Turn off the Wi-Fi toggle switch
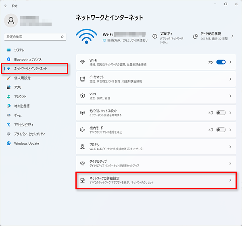The image size is (242, 226). (x=221, y=62)
